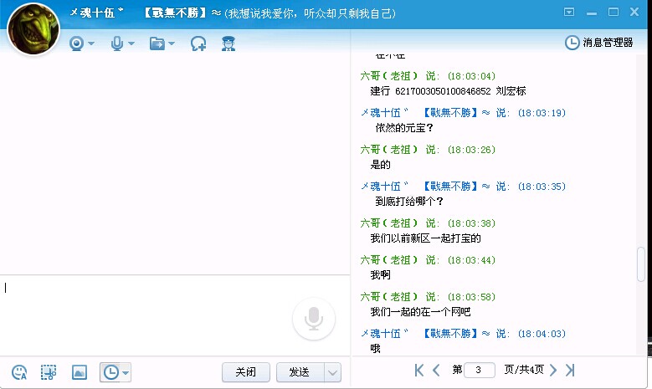The height and width of the screenshot is (389, 652).
Task: Click the screenshot capture tool icon
Action: [x=49, y=372]
